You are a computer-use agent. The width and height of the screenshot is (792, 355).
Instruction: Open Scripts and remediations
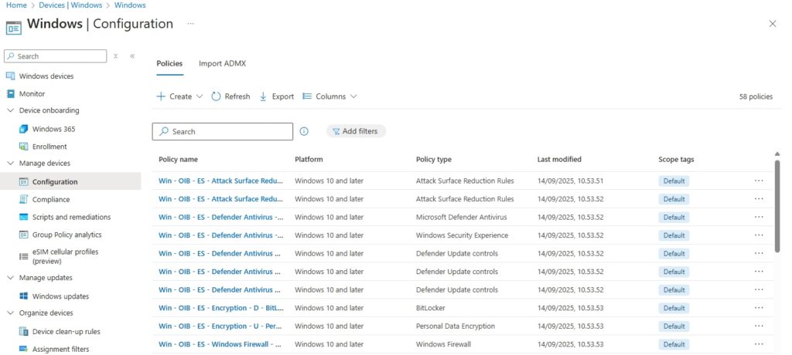tap(71, 217)
